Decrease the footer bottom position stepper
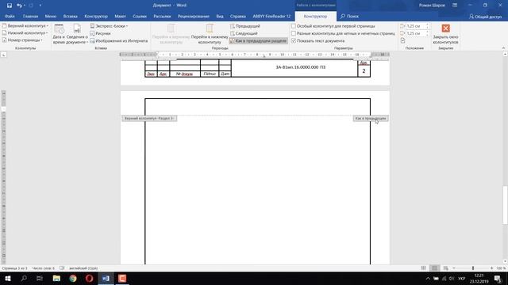Image resolution: width=508 pixels, height=285 pixels. tap(427, 35)
